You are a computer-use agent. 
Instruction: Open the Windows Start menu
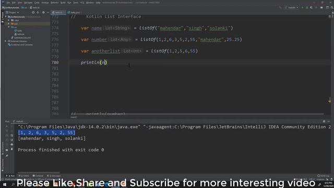tap(5, 184)
